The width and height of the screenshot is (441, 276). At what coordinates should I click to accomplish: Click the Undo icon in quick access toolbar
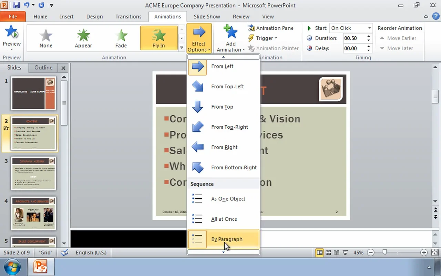[x=26, y=5]
